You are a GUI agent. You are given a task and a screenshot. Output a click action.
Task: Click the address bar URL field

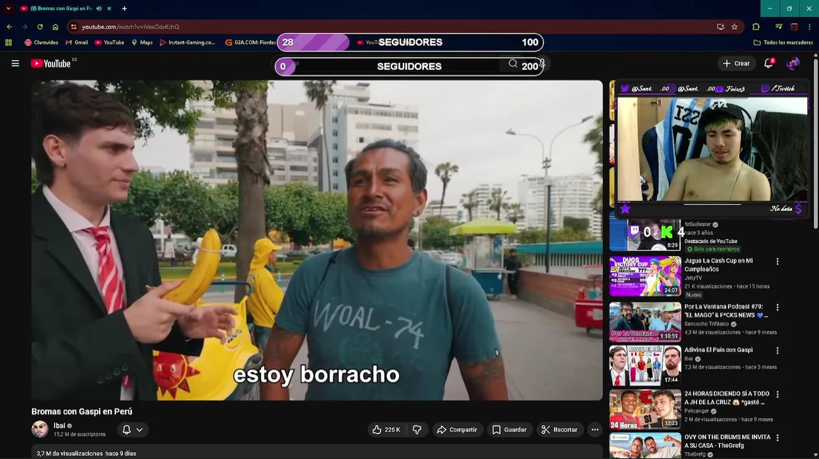396,27
